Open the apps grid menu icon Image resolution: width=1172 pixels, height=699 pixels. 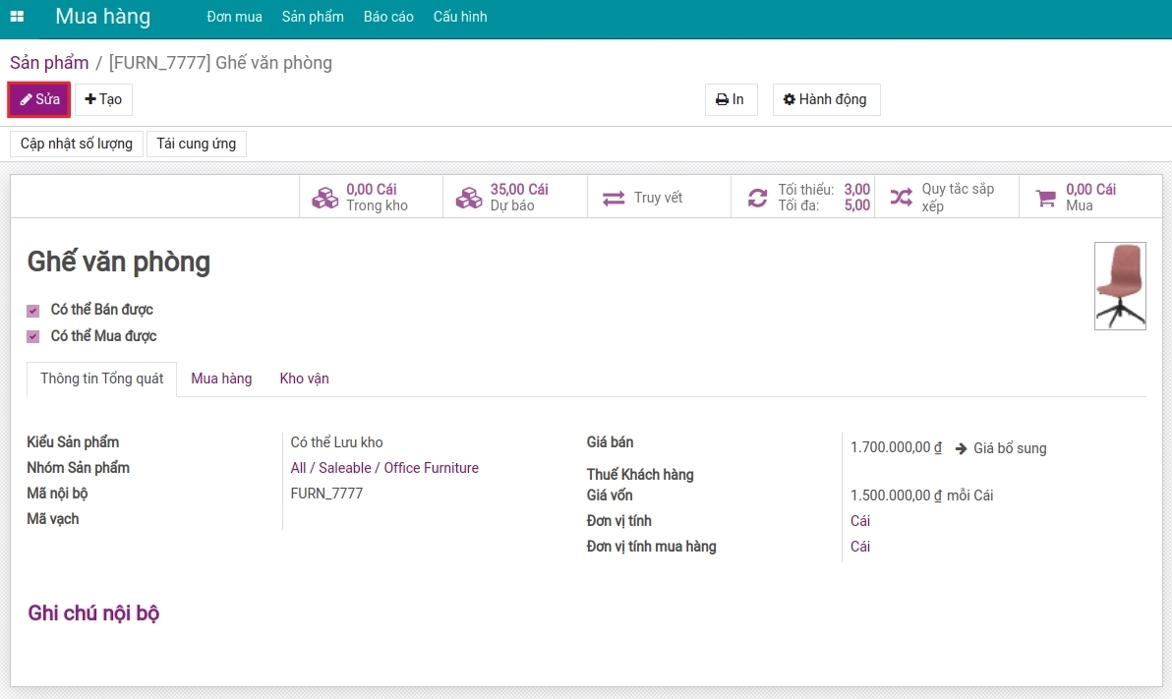[x=17, y=17]
